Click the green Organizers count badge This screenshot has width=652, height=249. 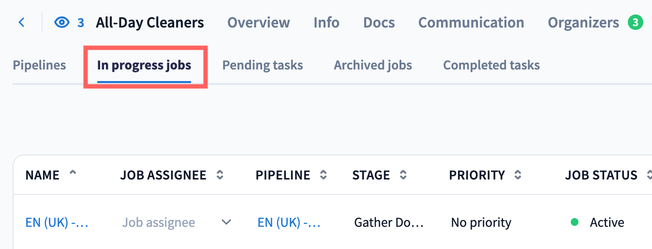pos(635,23)
